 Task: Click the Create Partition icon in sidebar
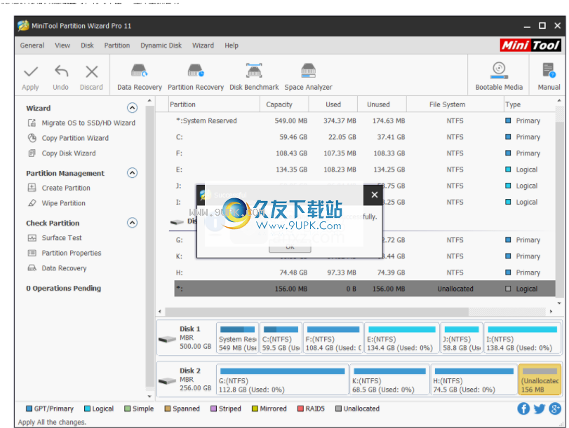(x=32, y=188)
